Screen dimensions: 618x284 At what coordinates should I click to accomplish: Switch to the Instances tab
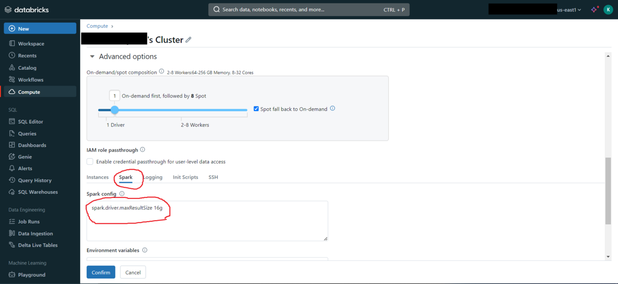[97, 177]
